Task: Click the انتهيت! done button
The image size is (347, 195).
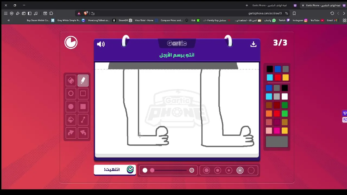Action: tap(115, 170)
